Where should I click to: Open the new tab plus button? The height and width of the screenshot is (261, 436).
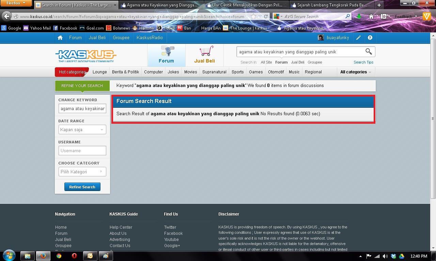click(379, 5)
